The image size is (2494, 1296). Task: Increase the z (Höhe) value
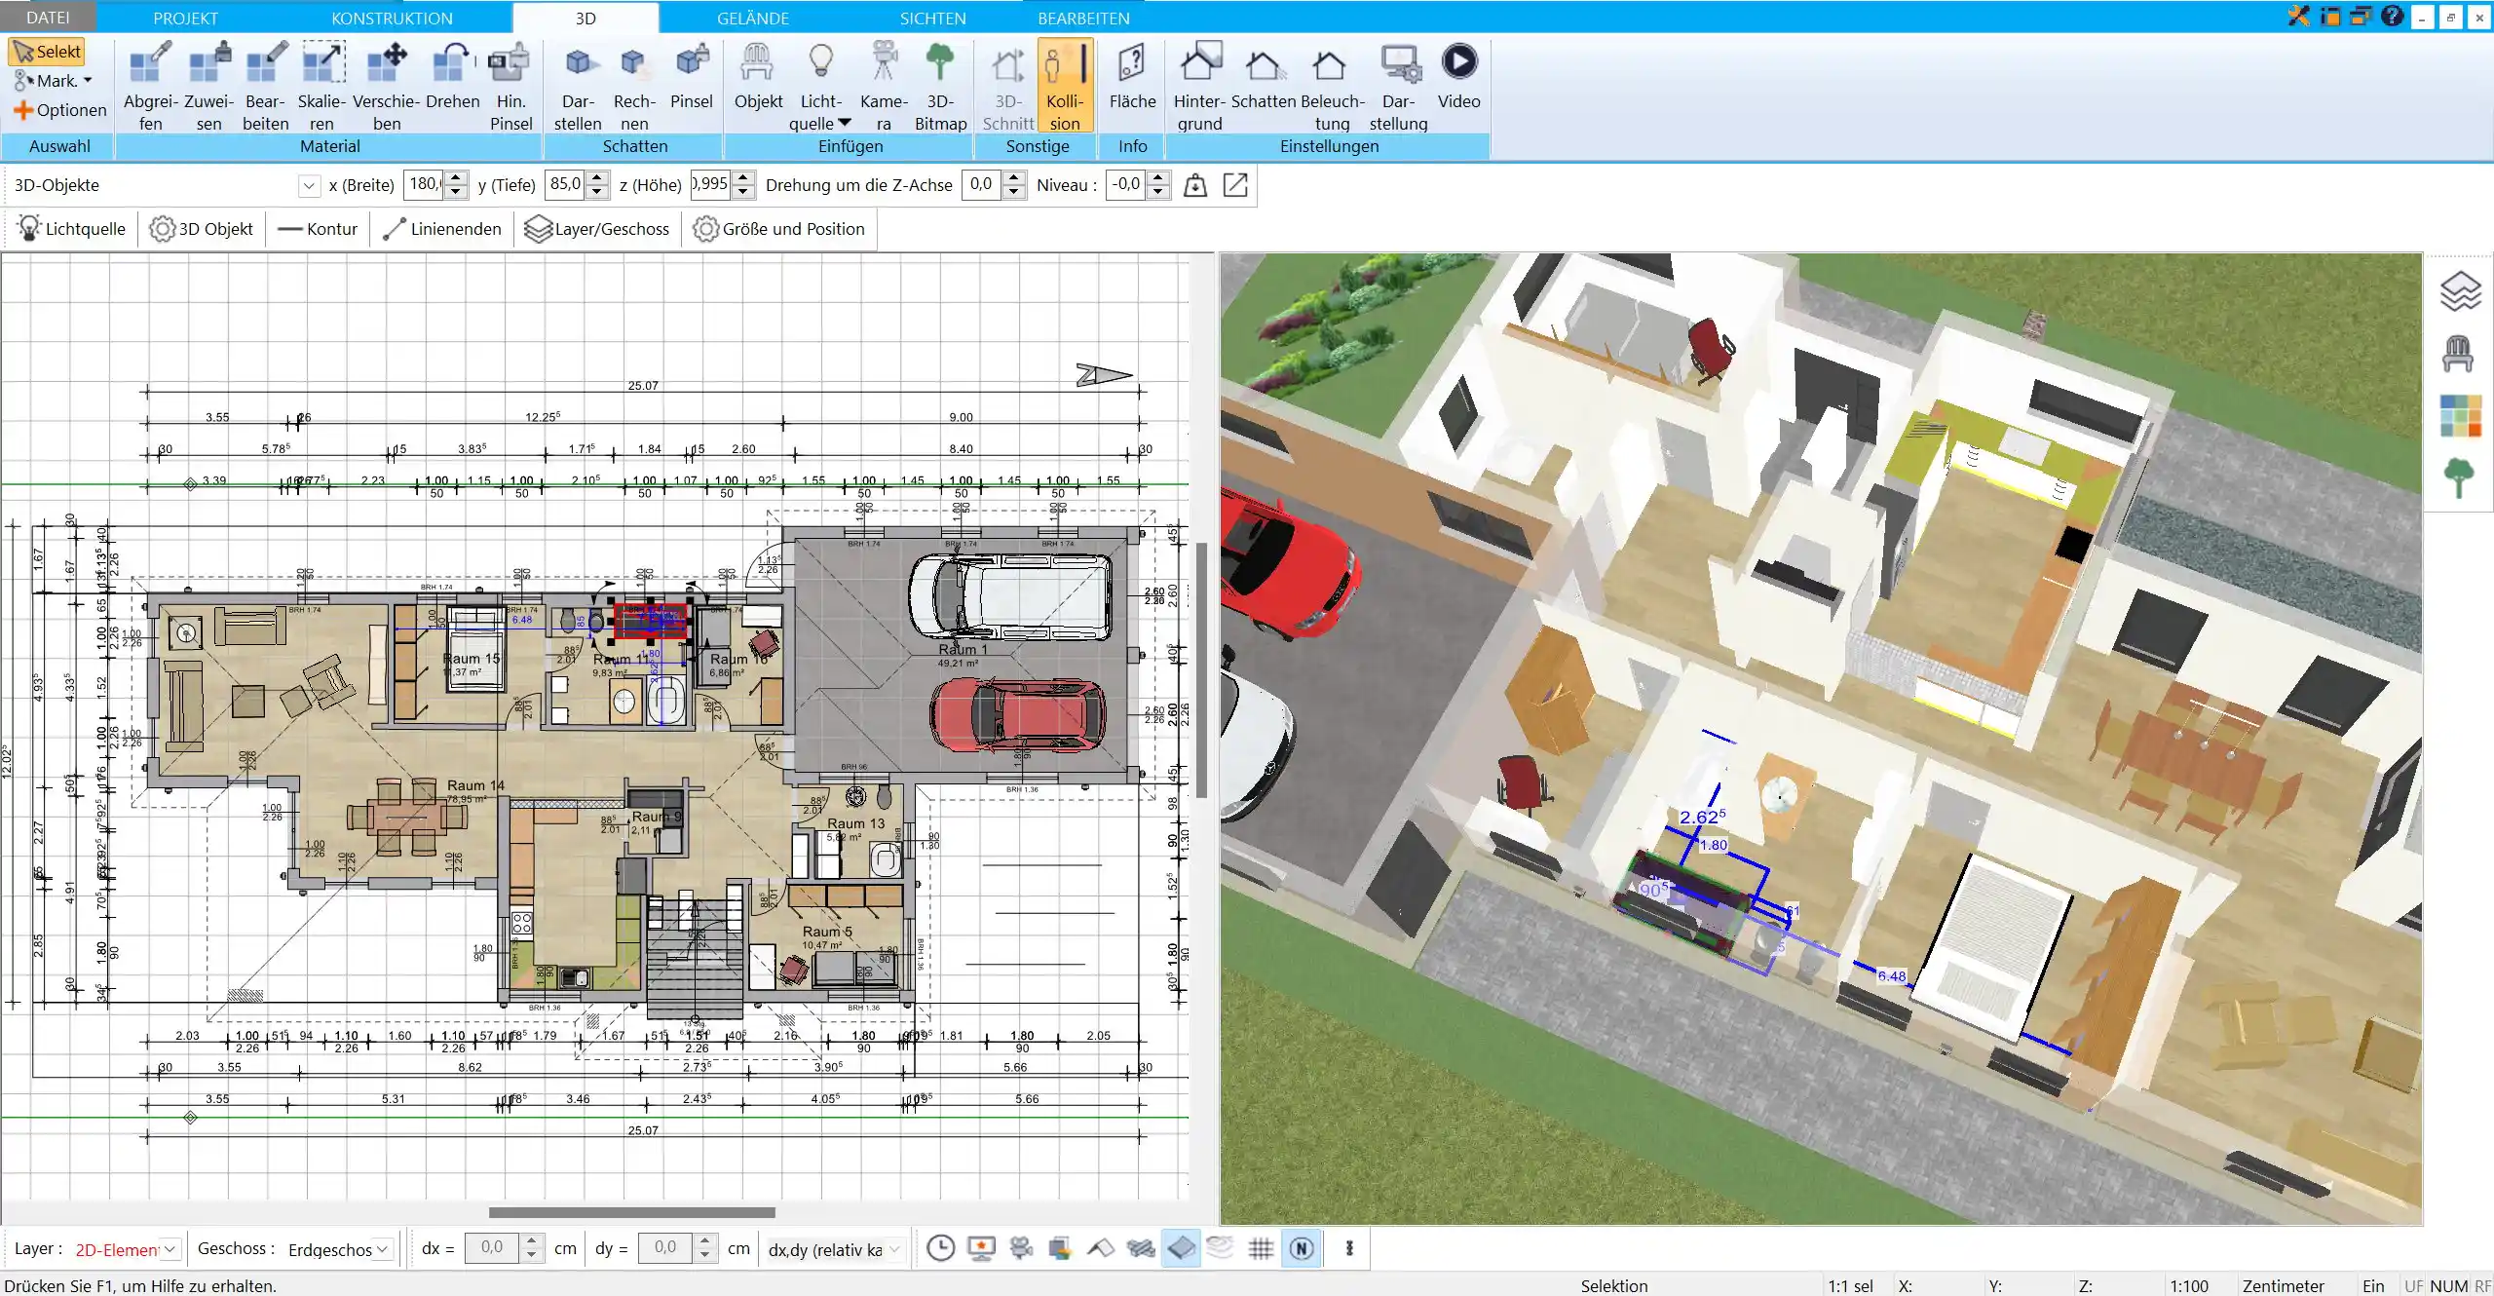(x=744, y=178)
